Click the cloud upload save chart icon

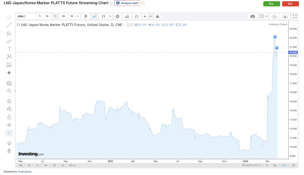[285, 16]
